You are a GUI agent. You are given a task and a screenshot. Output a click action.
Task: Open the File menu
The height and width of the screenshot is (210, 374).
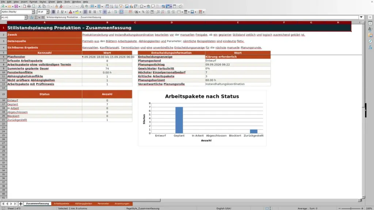pyautogui.click(x=3, y=2)
